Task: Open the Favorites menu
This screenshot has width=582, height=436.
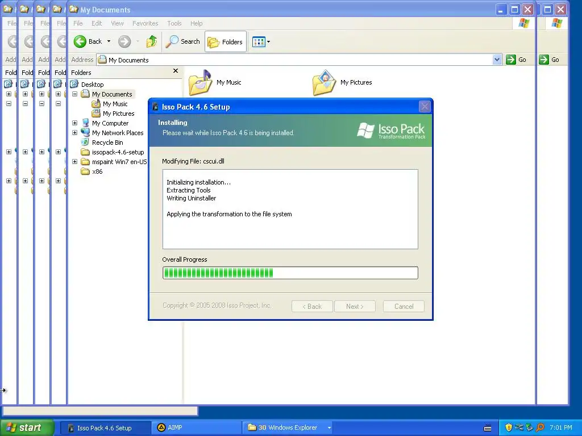Action: click(145, 23)
